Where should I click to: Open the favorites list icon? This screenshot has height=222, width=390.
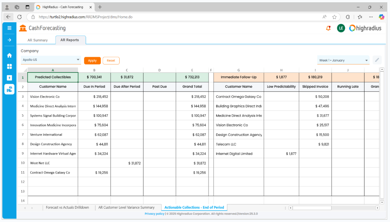point(360,17)
